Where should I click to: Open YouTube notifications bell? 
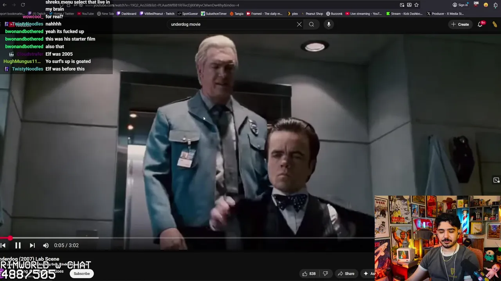(x=480, y=24)
